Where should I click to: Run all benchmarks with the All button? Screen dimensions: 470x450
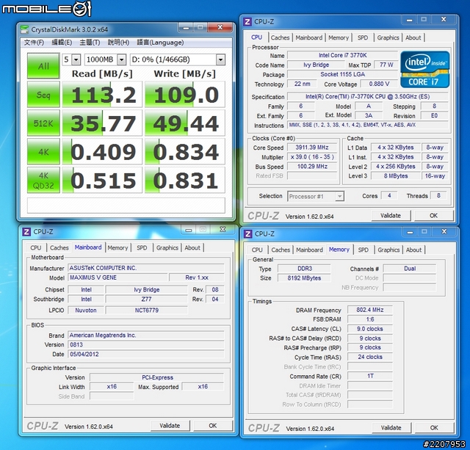coord(43,66)
